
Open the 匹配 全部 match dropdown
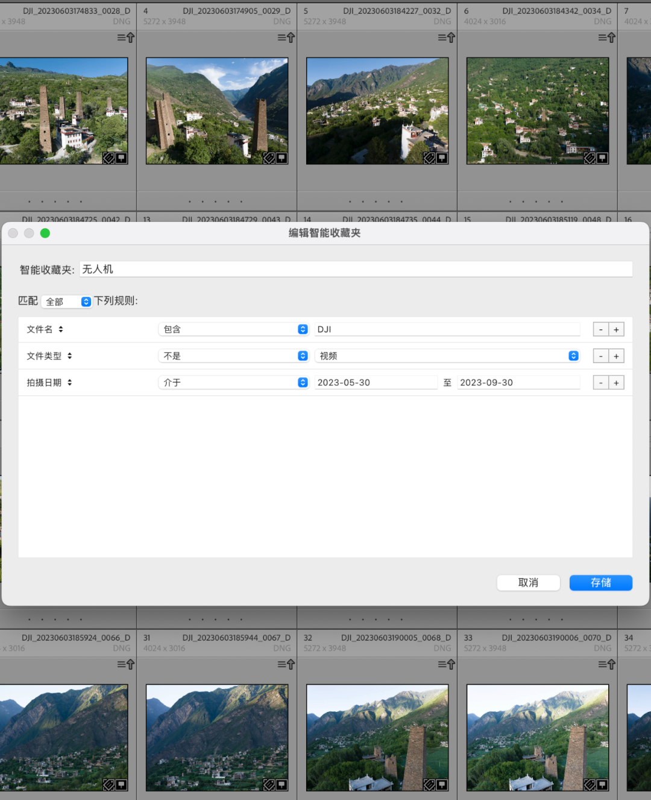coord(67,302)
